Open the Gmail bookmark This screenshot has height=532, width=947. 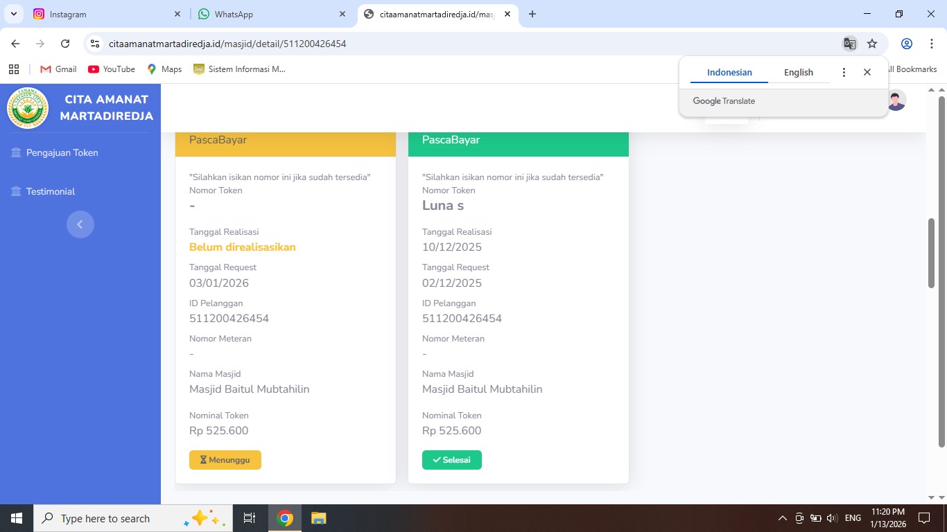pos(58,69)
